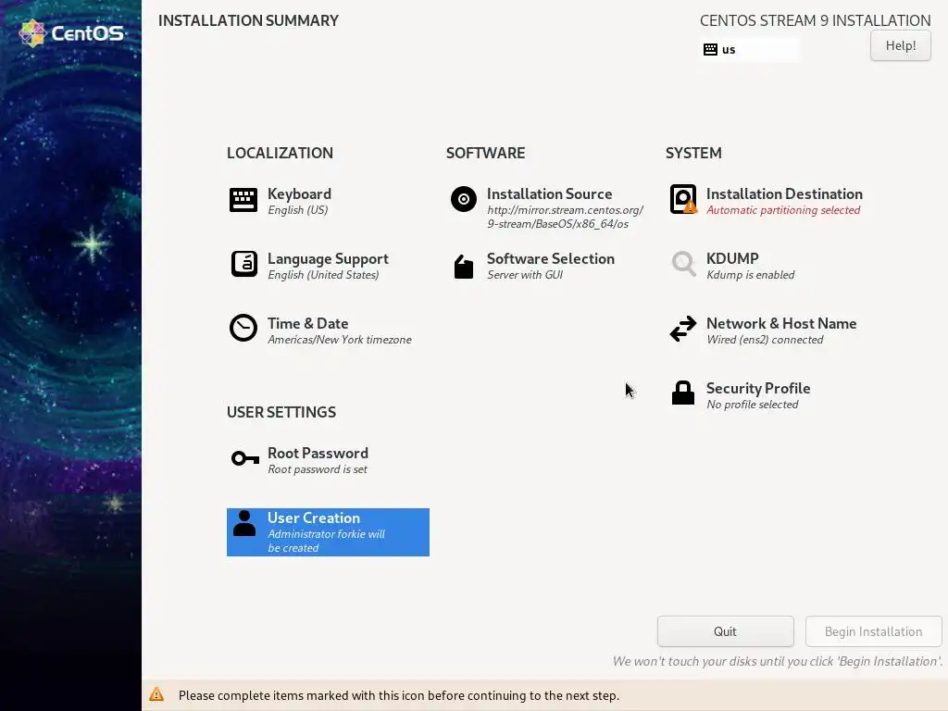This screenshot has width=948, height=711.
Task: Open the Installation Source spoke
Action: [x=547, y=207]
